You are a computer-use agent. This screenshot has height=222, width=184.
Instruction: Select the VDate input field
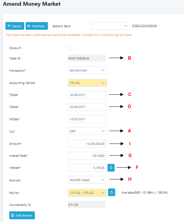[87, 107]
